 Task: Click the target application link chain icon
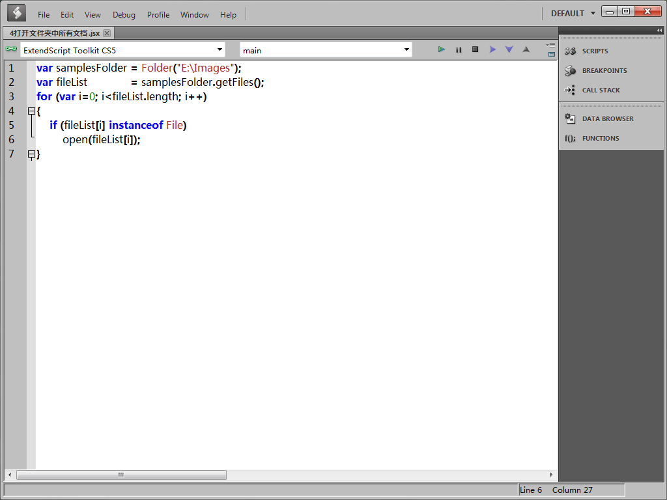tap(11, 49)
